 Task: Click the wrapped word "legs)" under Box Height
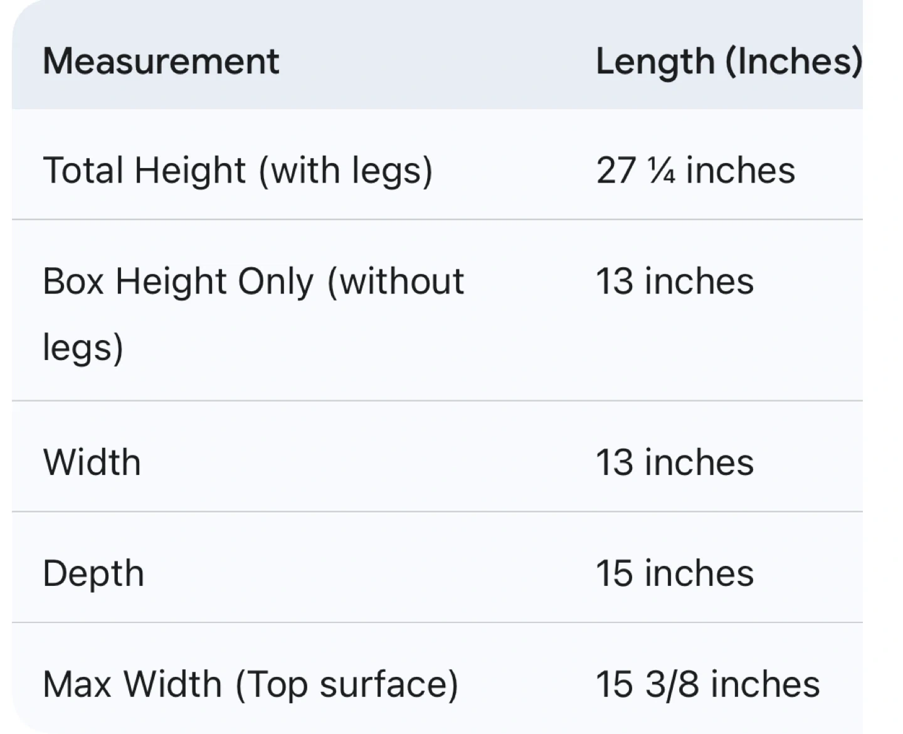(x=83, y=348)
